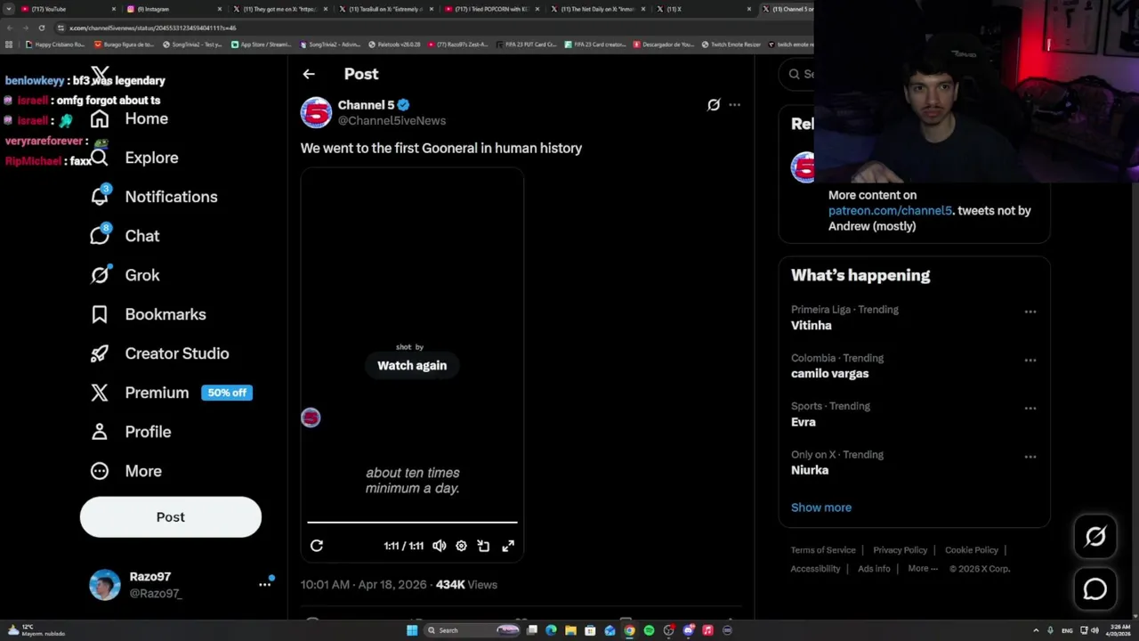
Task: Open Niurka trending topic
Action: coord(810,470)
